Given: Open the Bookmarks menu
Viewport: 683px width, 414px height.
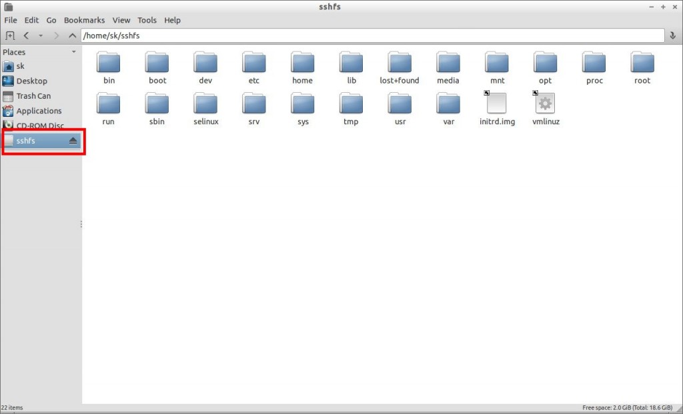Looking at the screenshot, I should 84,20.
